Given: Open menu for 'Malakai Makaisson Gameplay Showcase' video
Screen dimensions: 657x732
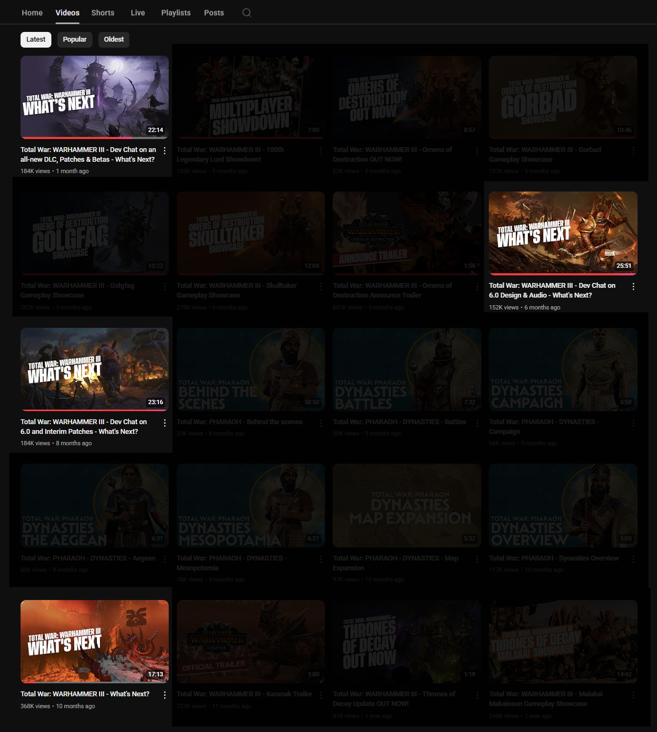Looking at the screenshot, I should click(633, 695).
